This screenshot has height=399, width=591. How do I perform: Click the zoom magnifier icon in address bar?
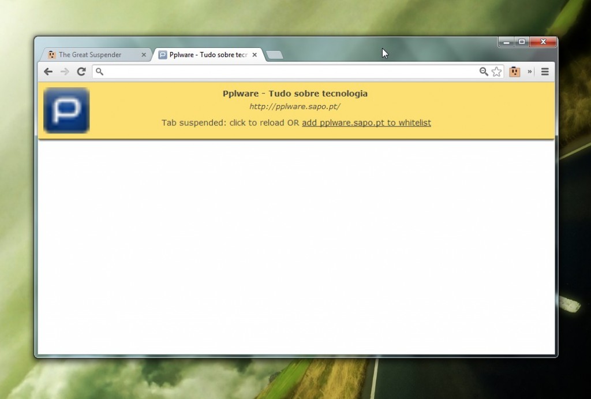coord(484,72)
